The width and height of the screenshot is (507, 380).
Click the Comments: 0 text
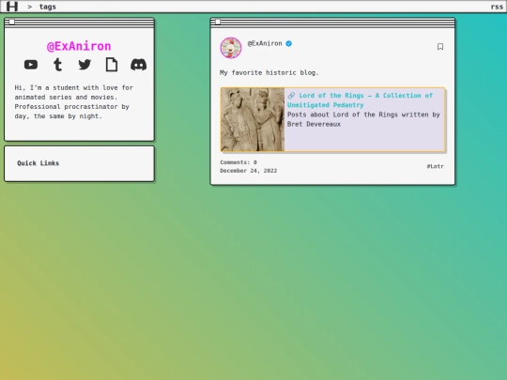[238, 162]
